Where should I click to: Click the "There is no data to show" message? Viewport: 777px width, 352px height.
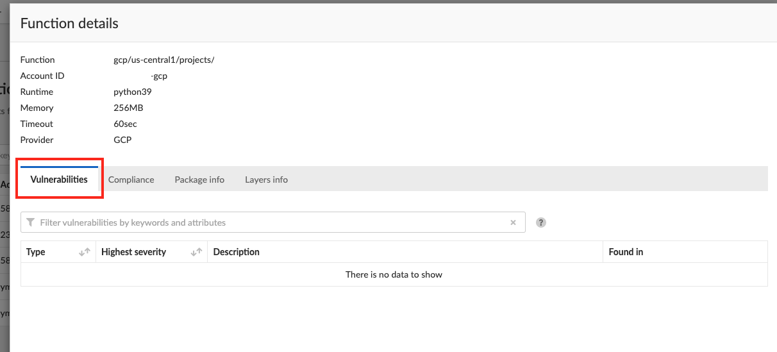[394, 274]
